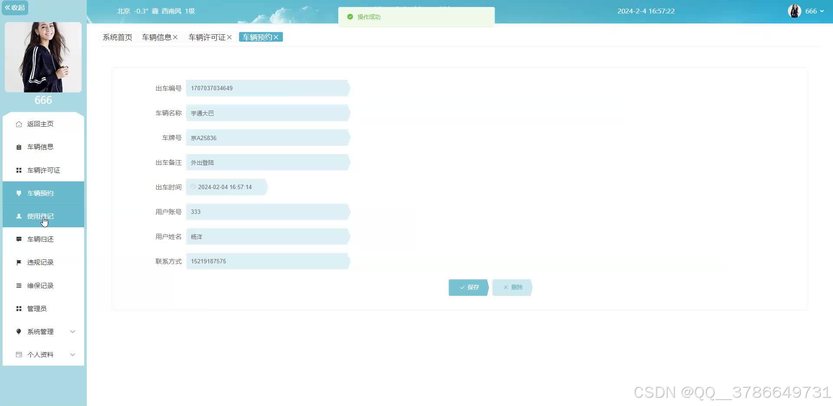Click the large profile photo in sidebar
The height and width of the screenshot is (406, 833).
43,57
